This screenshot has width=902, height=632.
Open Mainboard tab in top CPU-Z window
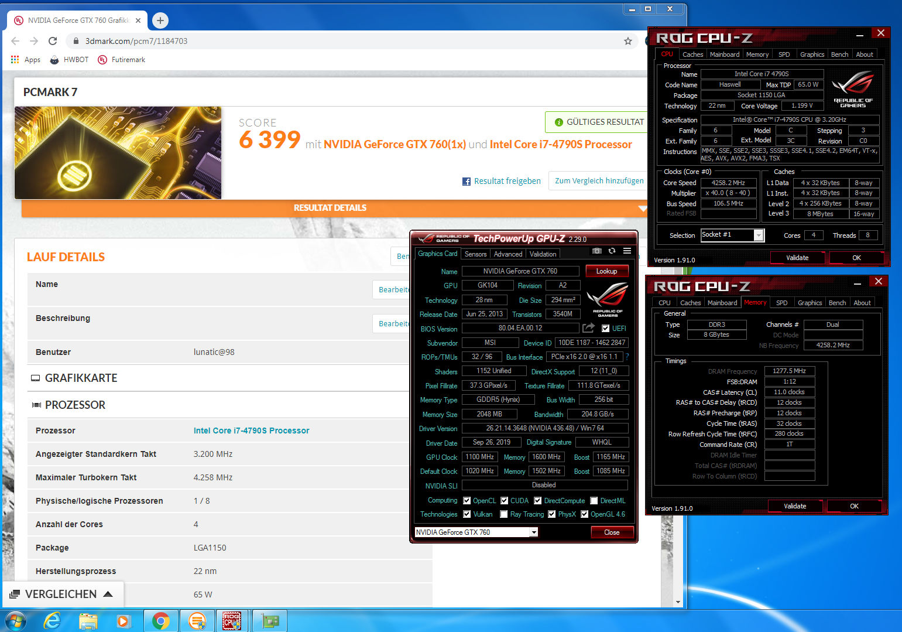pos(725,54)
